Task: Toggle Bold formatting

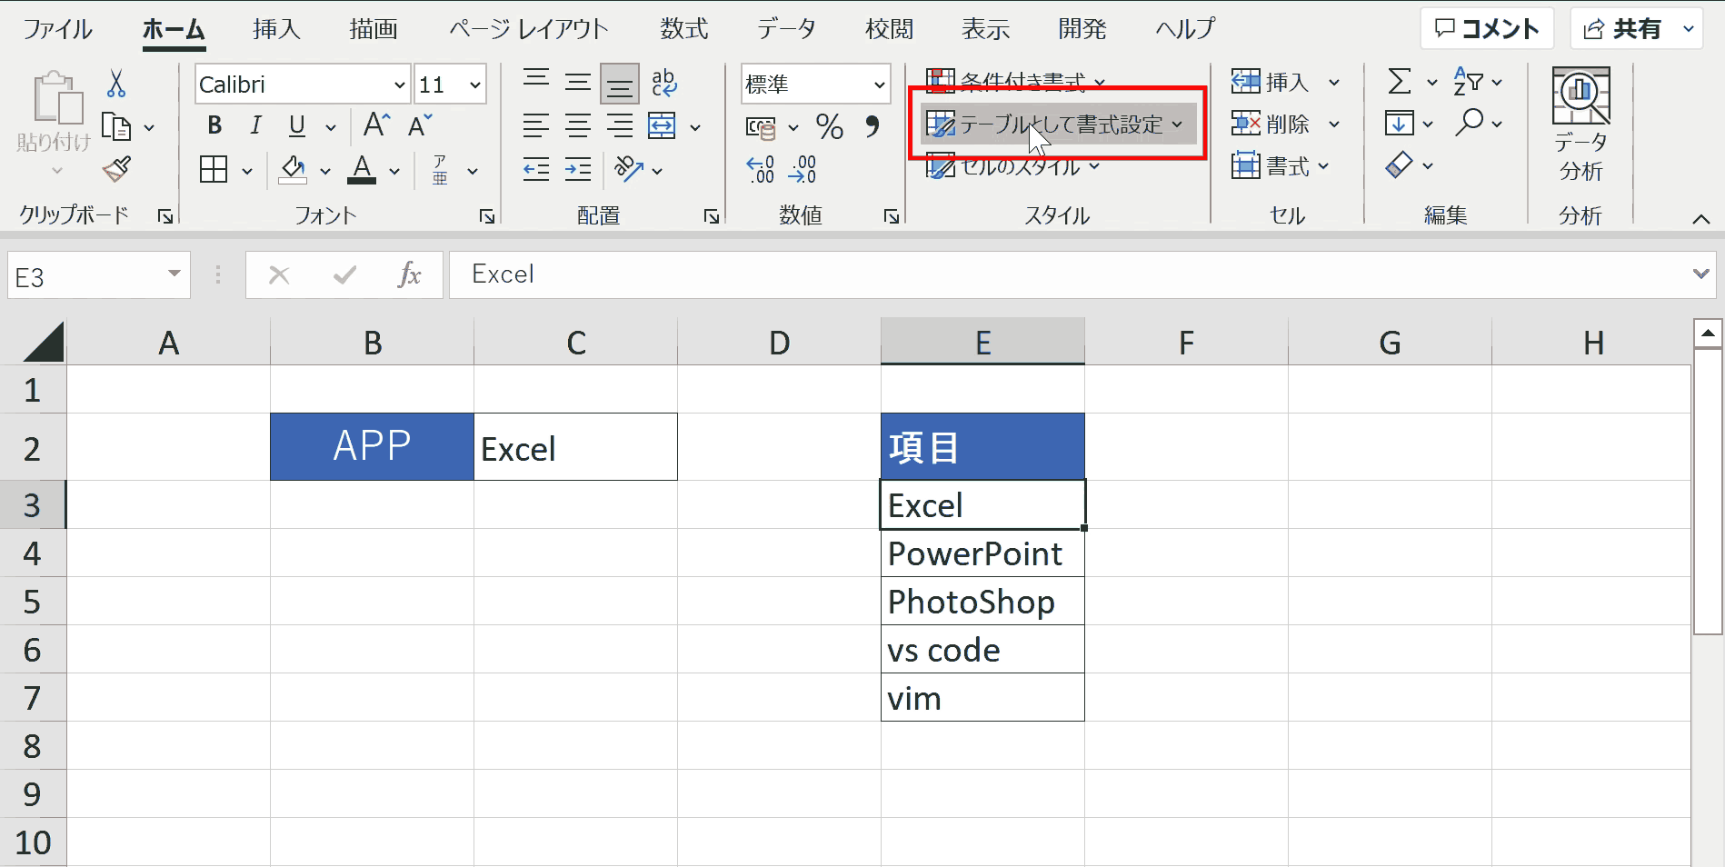Action: 214,125
